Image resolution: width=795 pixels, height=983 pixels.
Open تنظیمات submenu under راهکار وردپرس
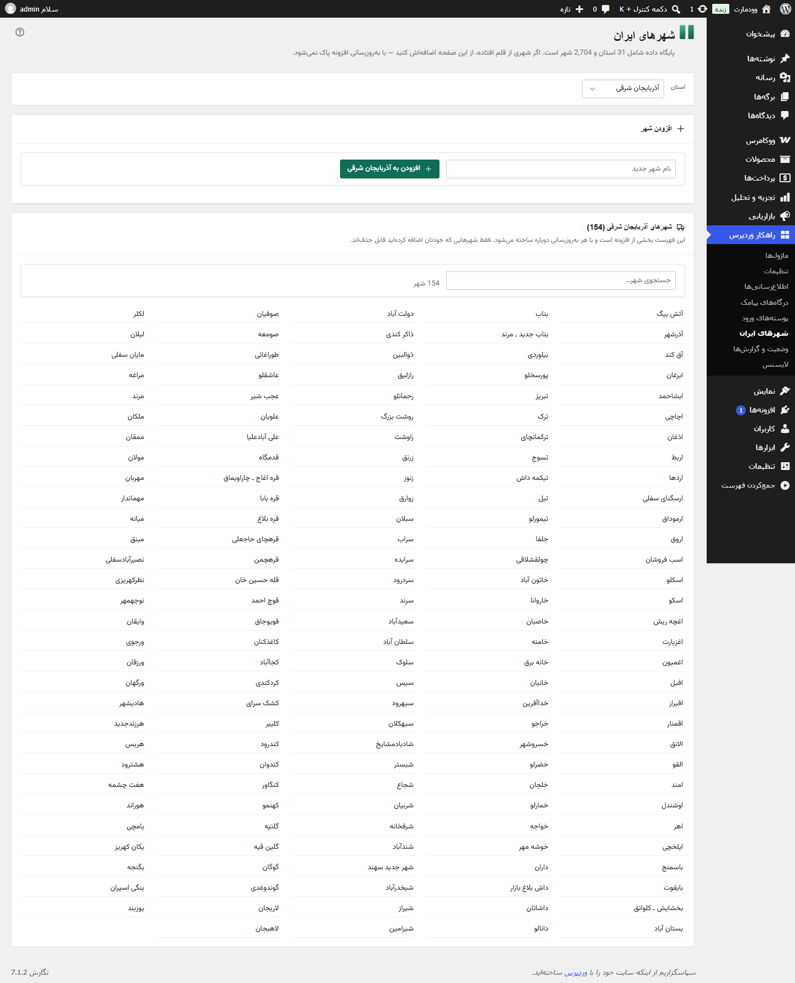coord(776,271)
